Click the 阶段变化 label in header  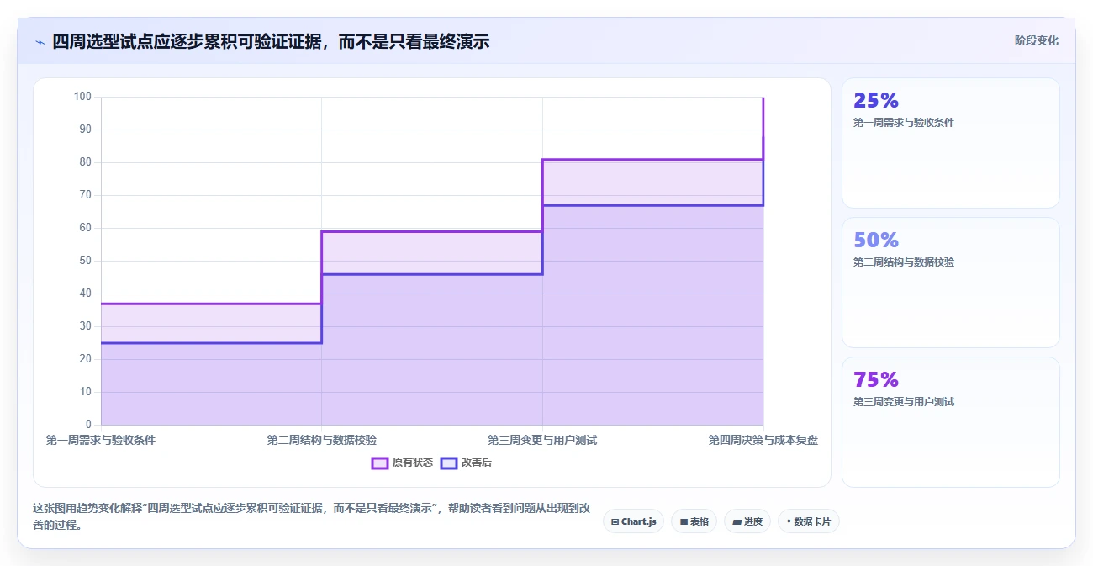(x=1036, y=40)
